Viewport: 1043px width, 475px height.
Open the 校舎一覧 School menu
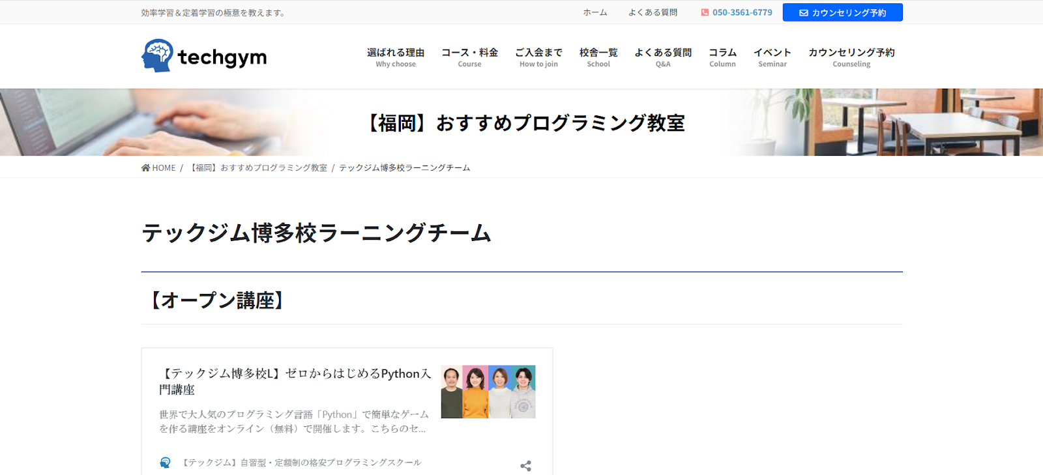pyautogui.click(x=598, y=57)
